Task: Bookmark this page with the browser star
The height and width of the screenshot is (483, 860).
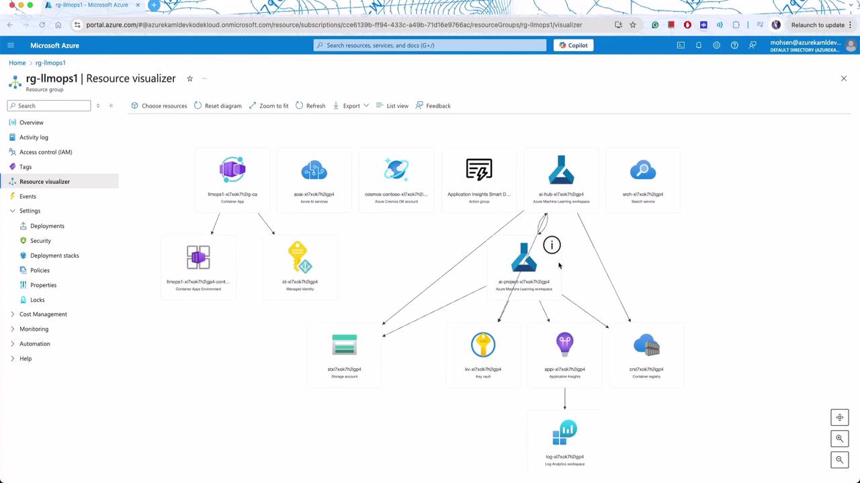Action: pyautogui.click(x=633, y=25)
